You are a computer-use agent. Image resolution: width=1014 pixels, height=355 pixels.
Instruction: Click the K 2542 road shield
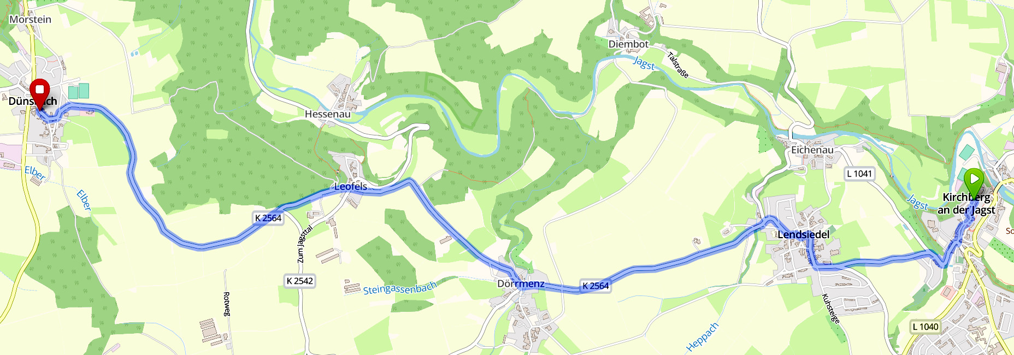coord(300,281)
